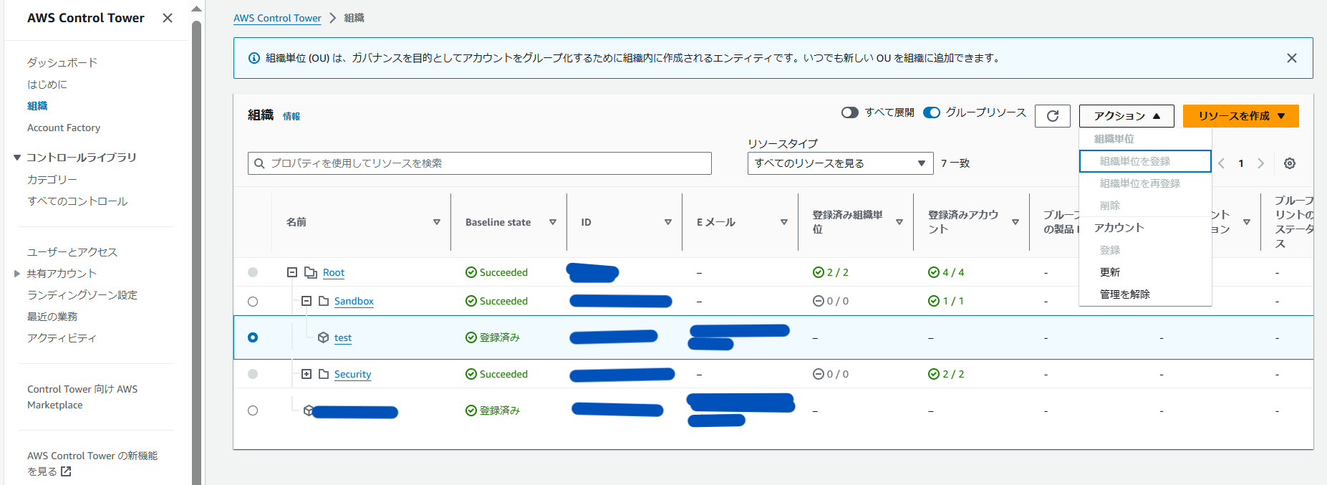This screenshot has height=485, width=1327.
Task: Sort by the E メール column
Action: (x=784, y=222)
